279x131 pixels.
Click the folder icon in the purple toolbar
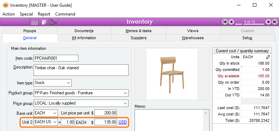click(x=34, y=22)
